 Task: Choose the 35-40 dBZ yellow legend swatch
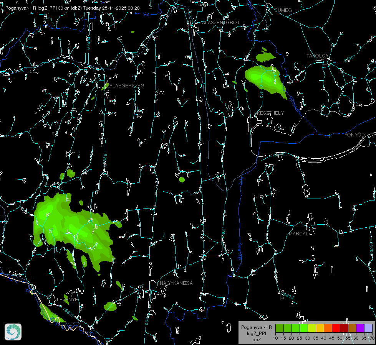(320, 328)
